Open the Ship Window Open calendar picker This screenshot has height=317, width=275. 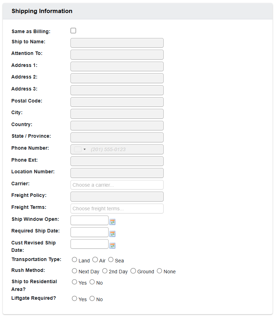[x=112, y=222]
